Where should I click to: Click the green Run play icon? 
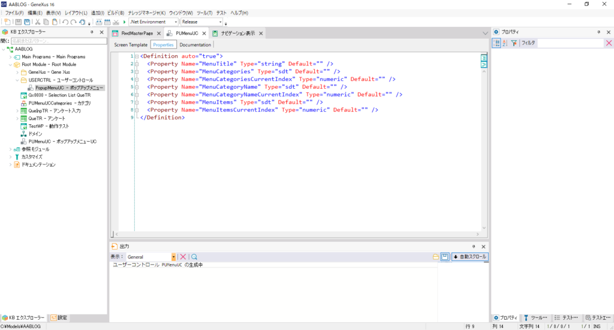coord(125,22)
